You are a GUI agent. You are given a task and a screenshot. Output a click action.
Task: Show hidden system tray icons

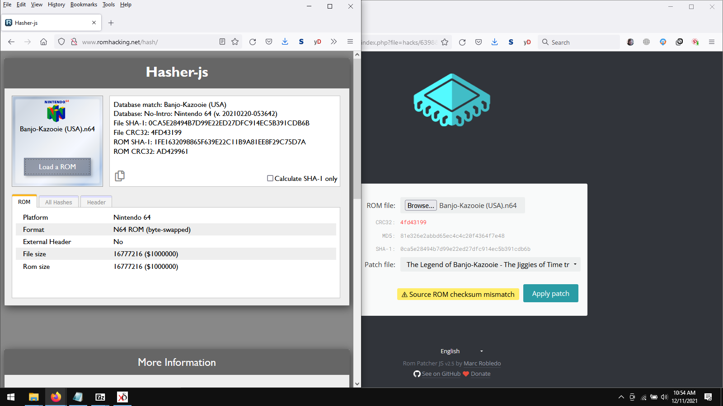(x=621, y=397)
